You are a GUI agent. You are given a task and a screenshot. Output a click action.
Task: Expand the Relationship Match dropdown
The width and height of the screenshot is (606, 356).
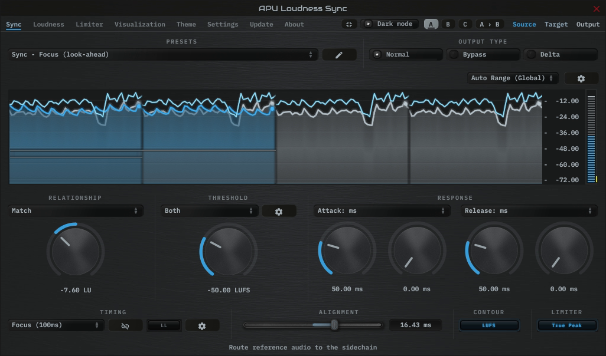(x=76, y=211)
